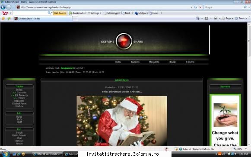Click the Stop loading red X icon
The image size is (251, 157).
[x=200, y=7]
